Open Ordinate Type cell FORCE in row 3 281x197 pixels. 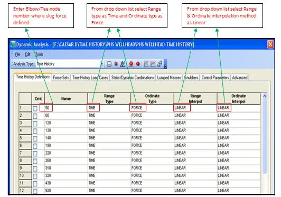(152, 123)
